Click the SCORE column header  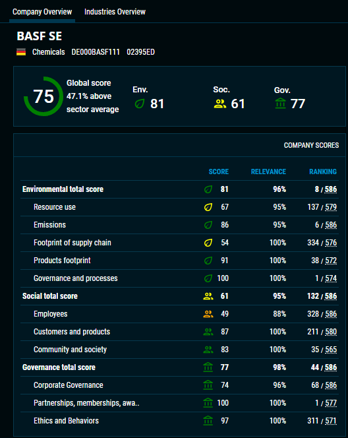pyautogui.click(x=219, y=172)
